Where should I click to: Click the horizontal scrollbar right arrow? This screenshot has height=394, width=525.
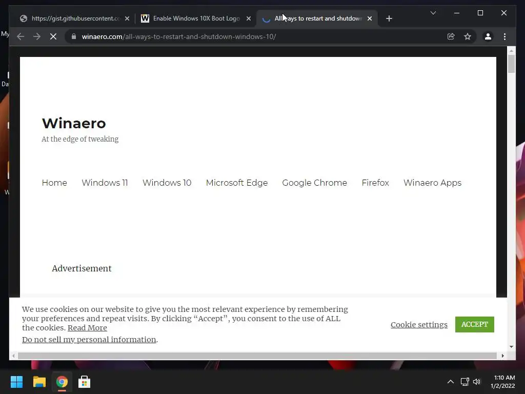pos(502,356)
